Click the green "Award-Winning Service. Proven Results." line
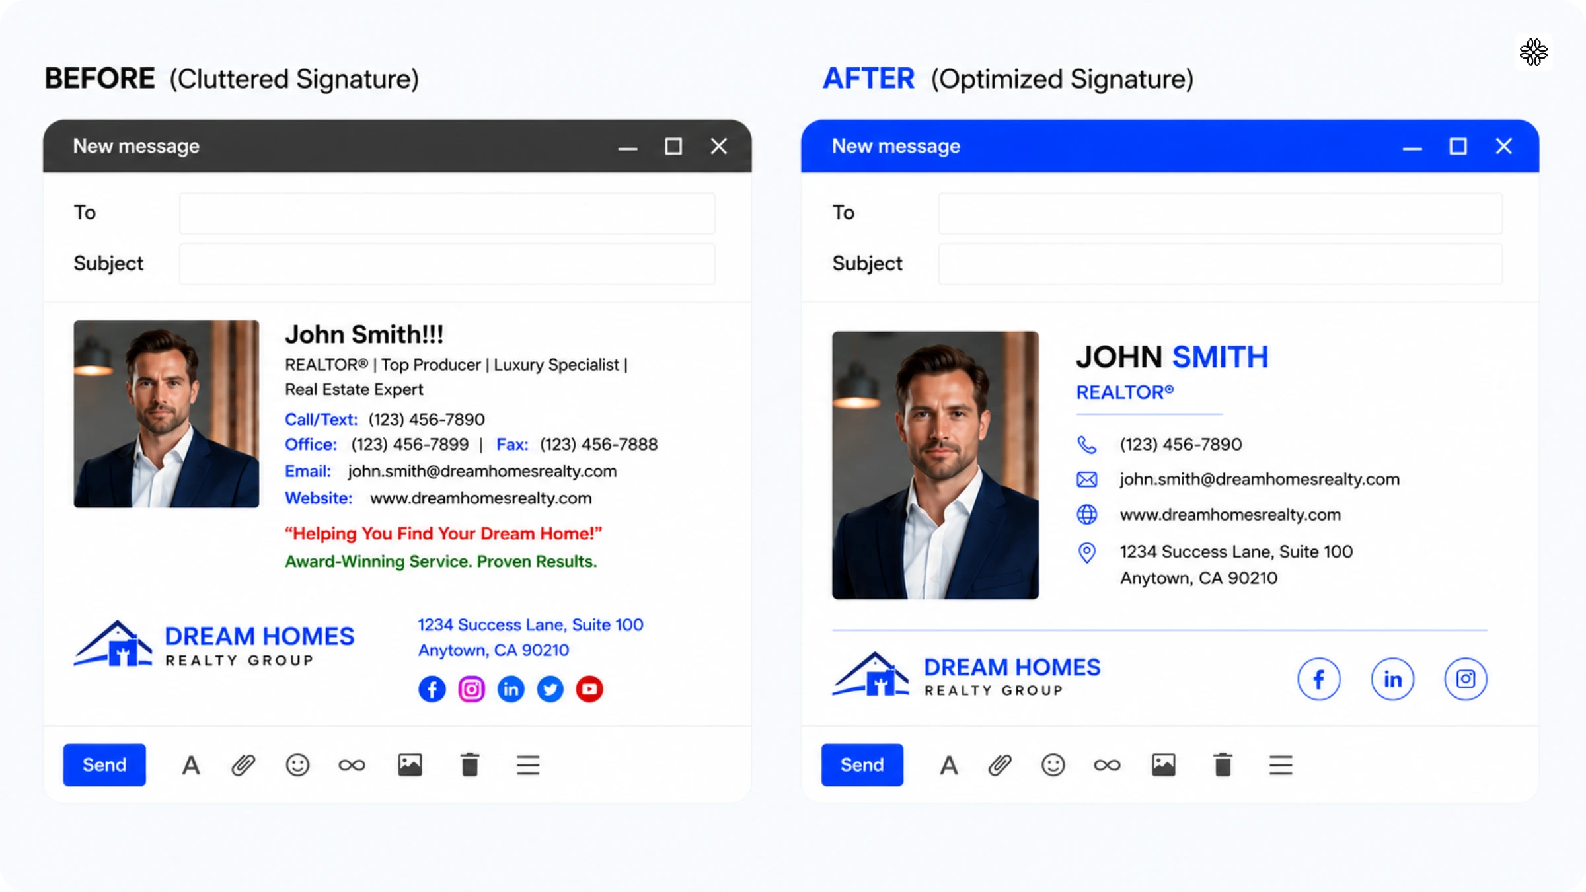Screen dimensions: 1586x892 441,562
